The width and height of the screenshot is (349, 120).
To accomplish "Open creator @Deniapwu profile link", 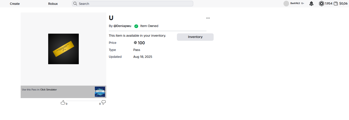I will (122, 26).
